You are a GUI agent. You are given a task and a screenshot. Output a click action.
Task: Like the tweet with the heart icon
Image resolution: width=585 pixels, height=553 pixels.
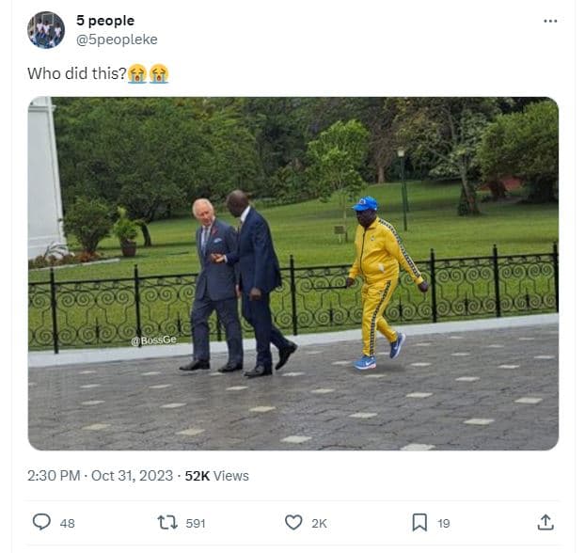point(293,522)
